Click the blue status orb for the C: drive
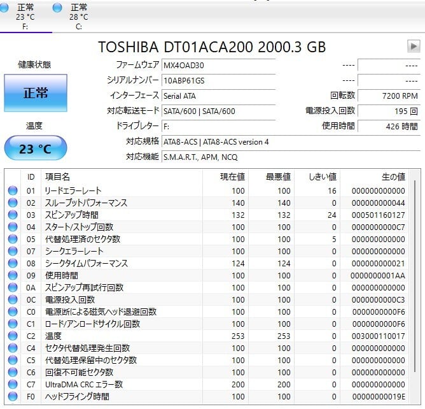This screenshot has height=409, width=425. 58,7
